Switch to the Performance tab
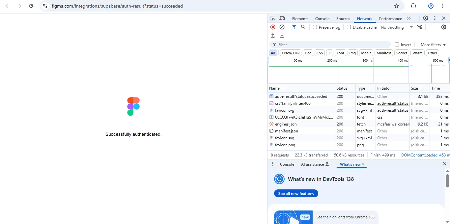This screenshot has width=450, height=224. 390,19
